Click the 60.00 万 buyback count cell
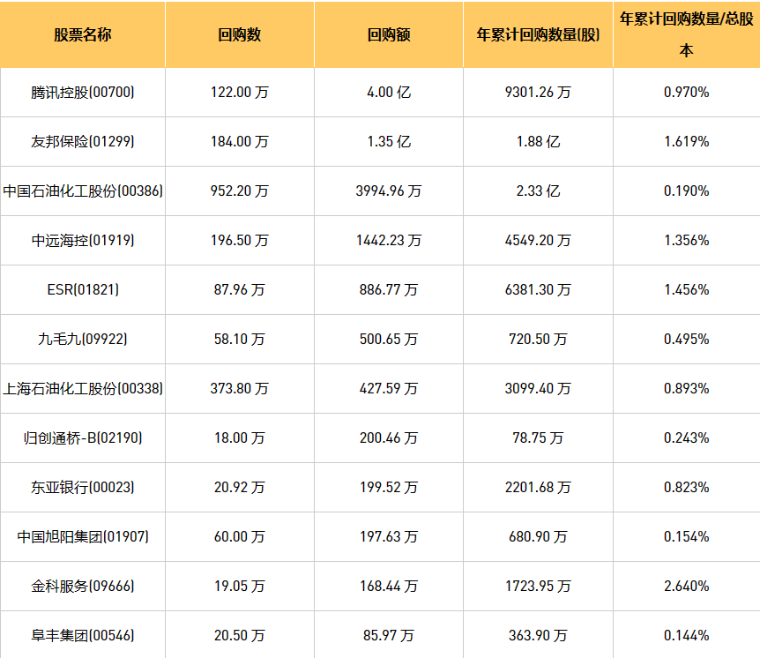 point(240,537)
